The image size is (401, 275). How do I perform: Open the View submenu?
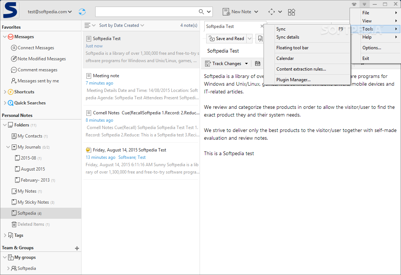(375, 21)
